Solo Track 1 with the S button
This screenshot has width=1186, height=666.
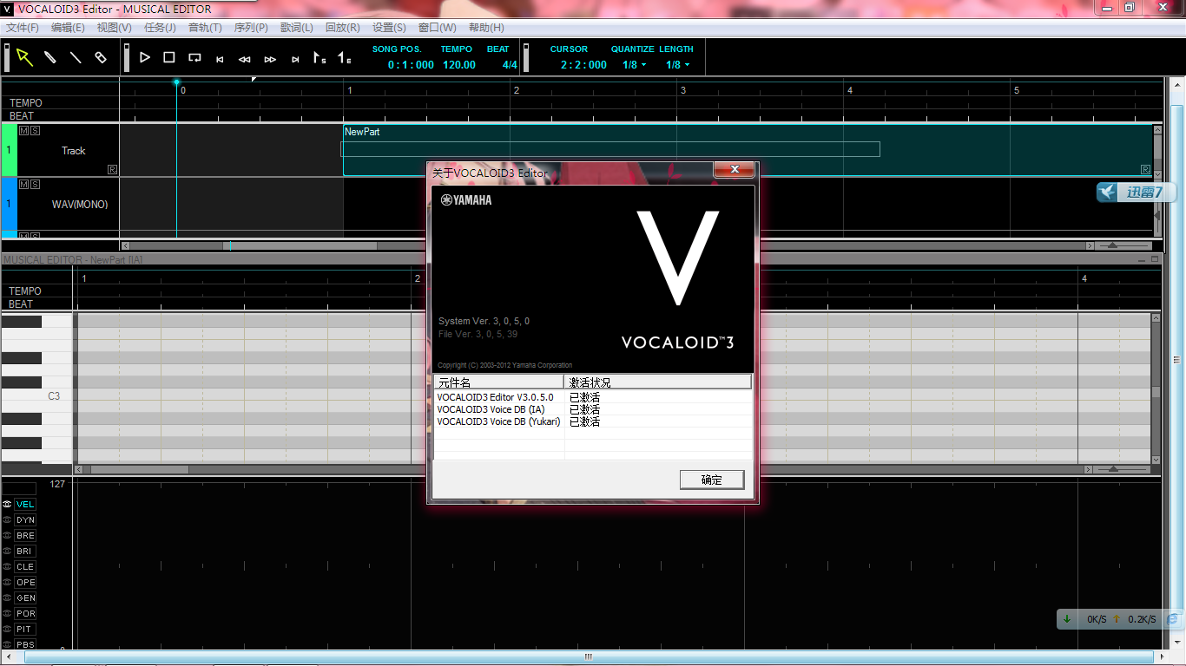click(x=35, y=130)
